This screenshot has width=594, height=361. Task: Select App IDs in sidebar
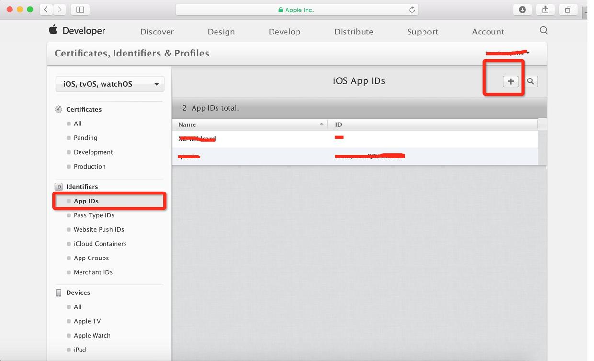click(x=86, y=201)
